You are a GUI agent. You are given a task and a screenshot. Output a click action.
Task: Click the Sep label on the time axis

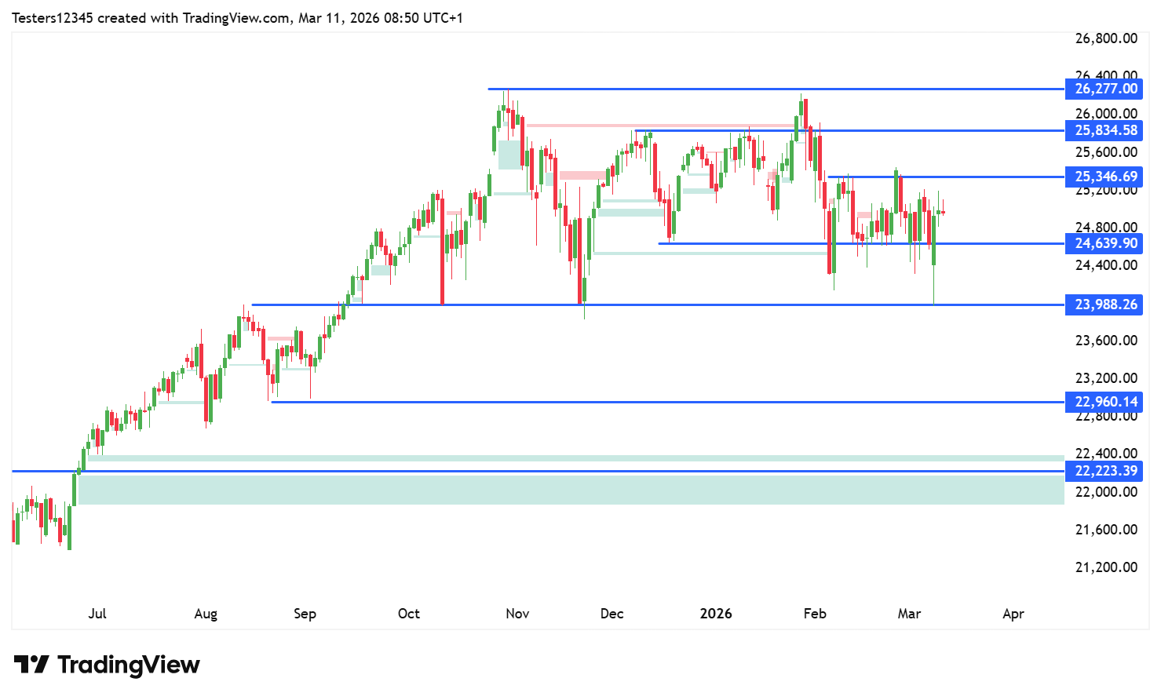coord(305,614)
